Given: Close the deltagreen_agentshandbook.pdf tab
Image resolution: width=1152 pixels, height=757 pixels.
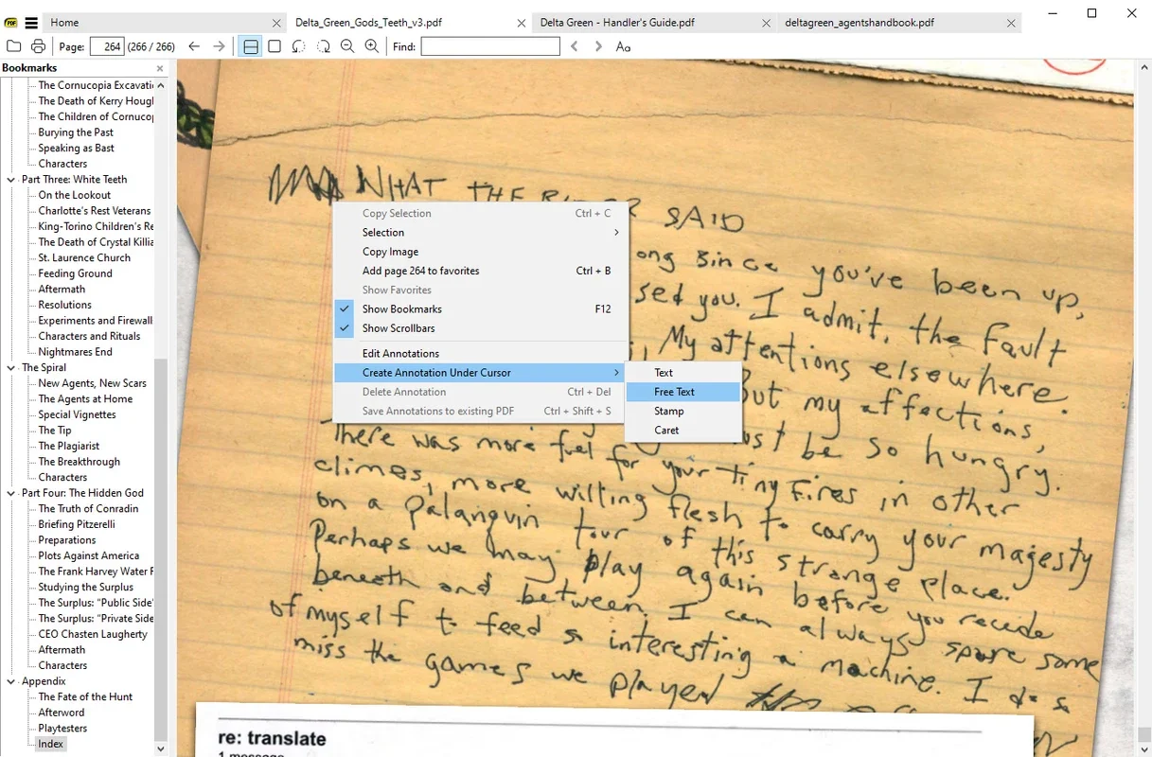Looking at the screenshot, I should 1011,23.
